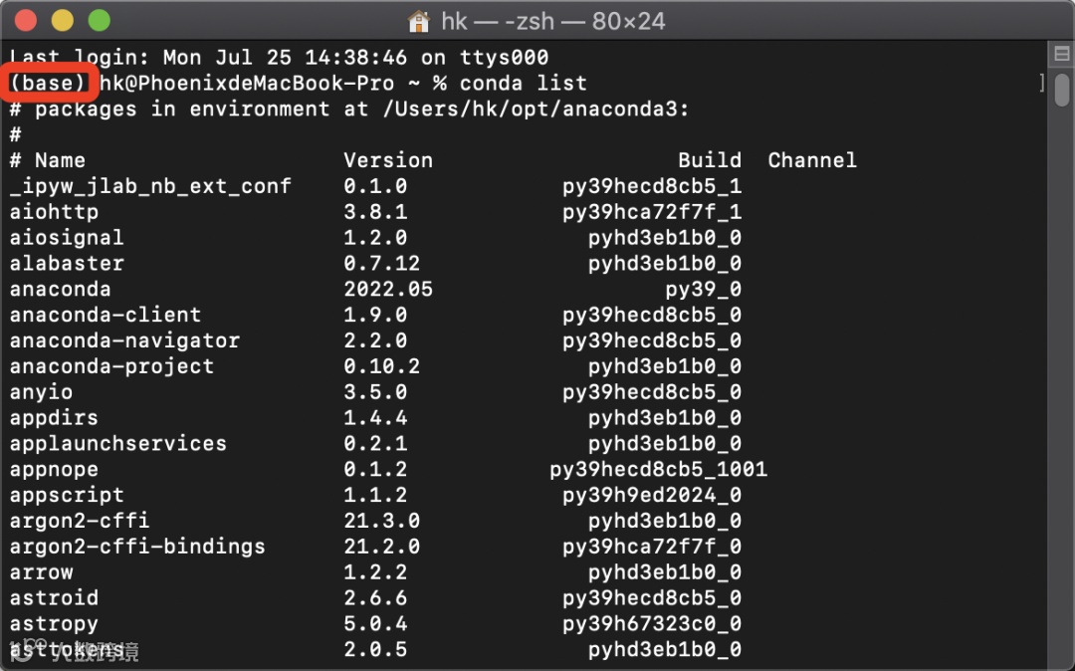
Task: Click version '0.7.12' of alabaster
Action: point(382,263)
